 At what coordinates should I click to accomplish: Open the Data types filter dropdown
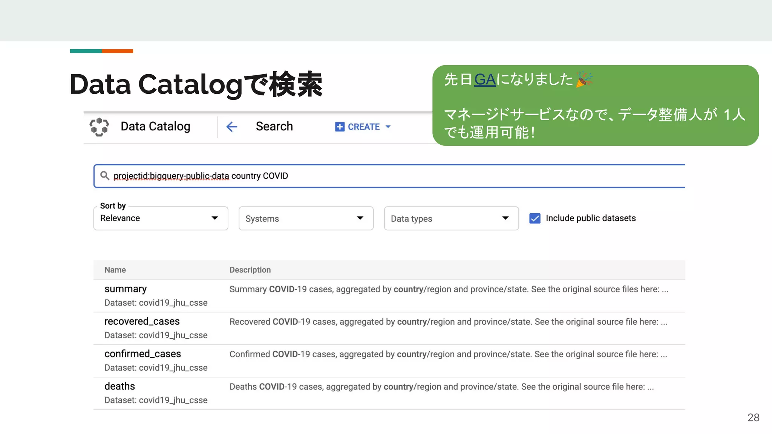451,219
